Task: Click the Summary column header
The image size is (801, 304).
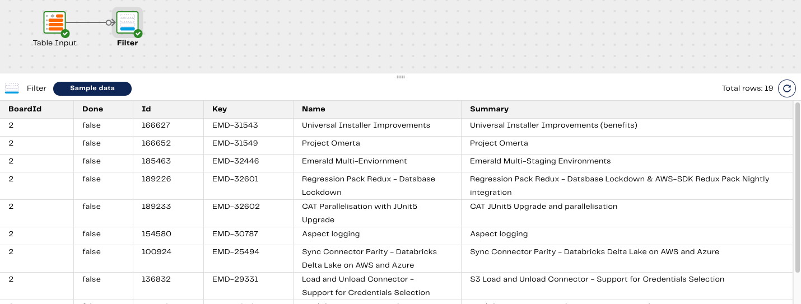Action: (x=489, y=109)
